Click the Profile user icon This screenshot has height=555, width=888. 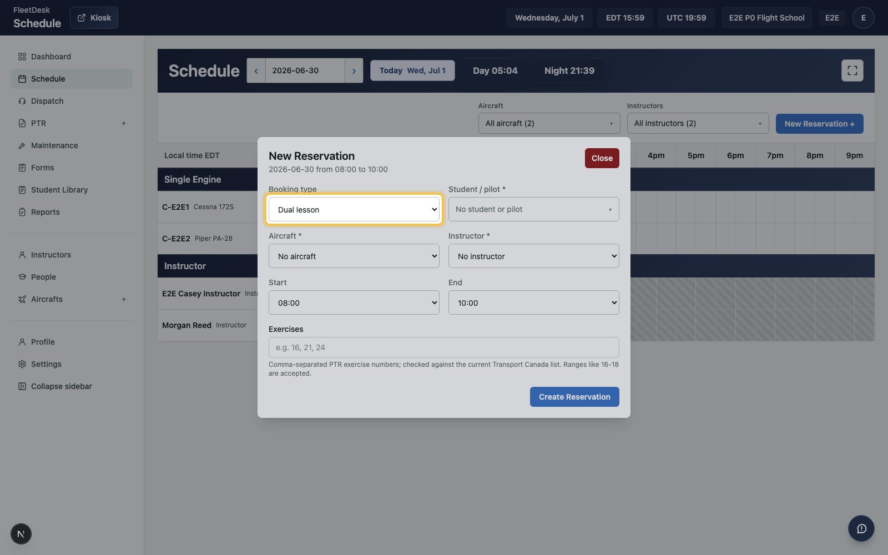pos(22,342)
